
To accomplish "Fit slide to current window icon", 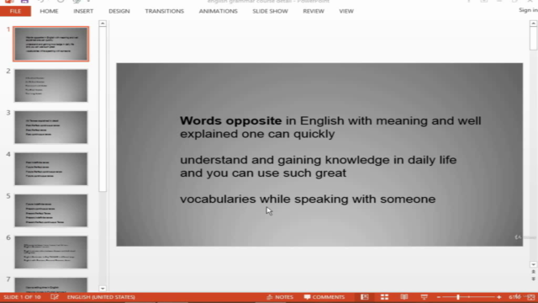I will (531, 297).
